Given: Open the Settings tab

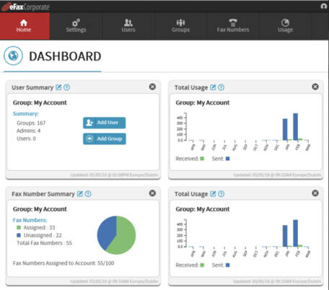Looking at the screenshot, I should (76, 26).
